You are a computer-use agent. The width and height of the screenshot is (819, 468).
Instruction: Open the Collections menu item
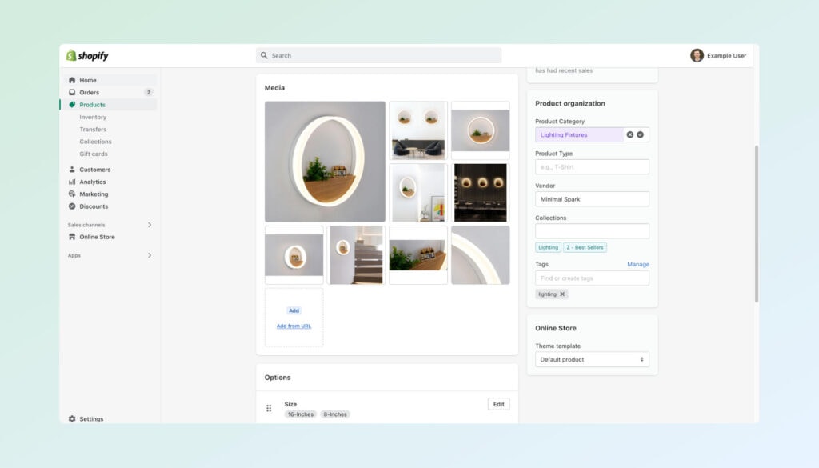point(97,141)
